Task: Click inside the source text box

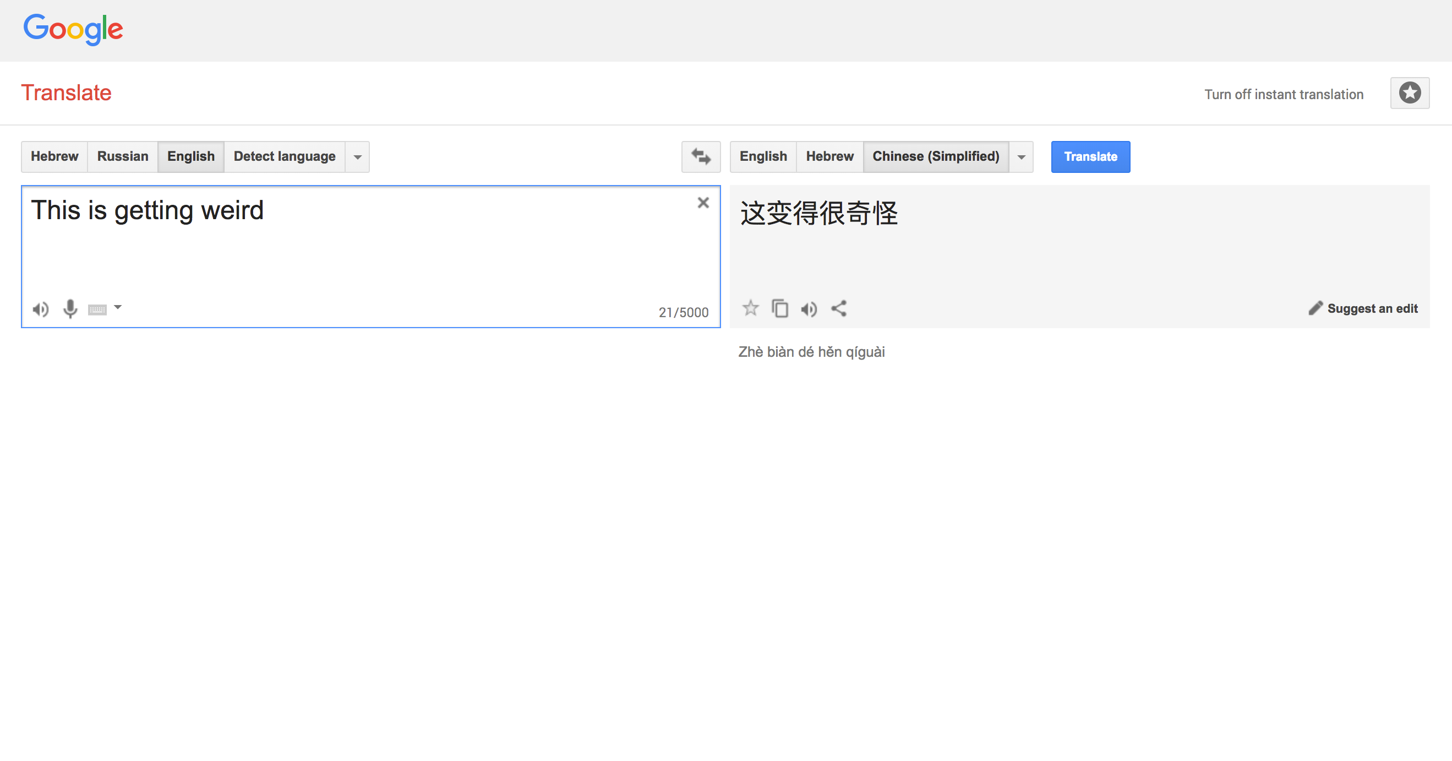Action: pos(371,257)
